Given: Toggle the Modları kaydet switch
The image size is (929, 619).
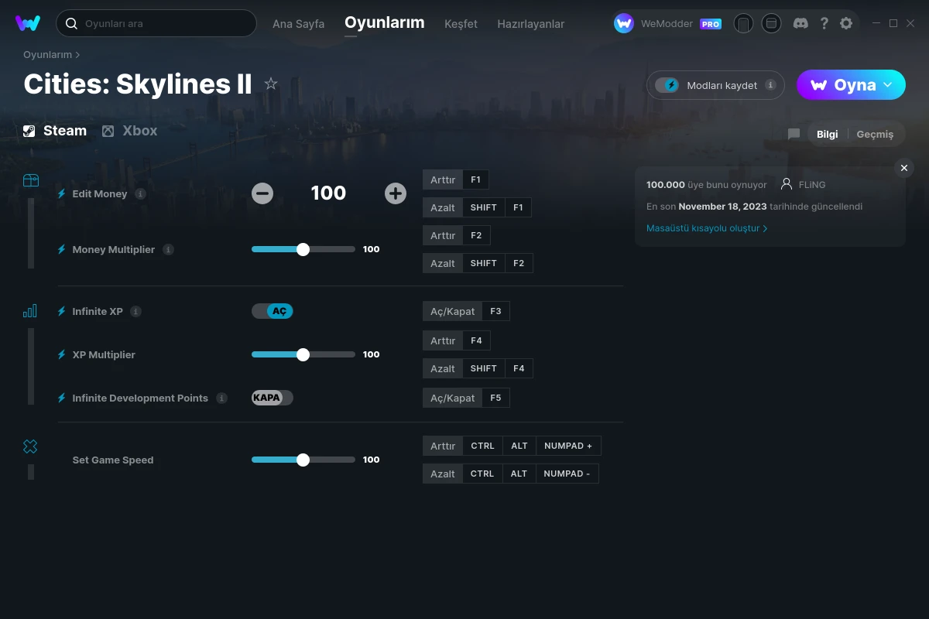Looking at the screenshot, I should [667, 85].
